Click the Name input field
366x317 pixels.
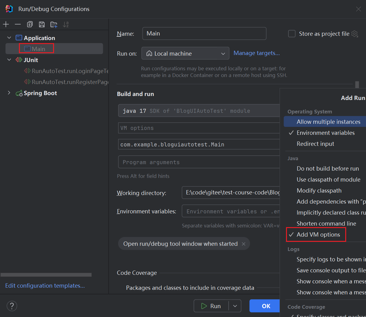204,33
